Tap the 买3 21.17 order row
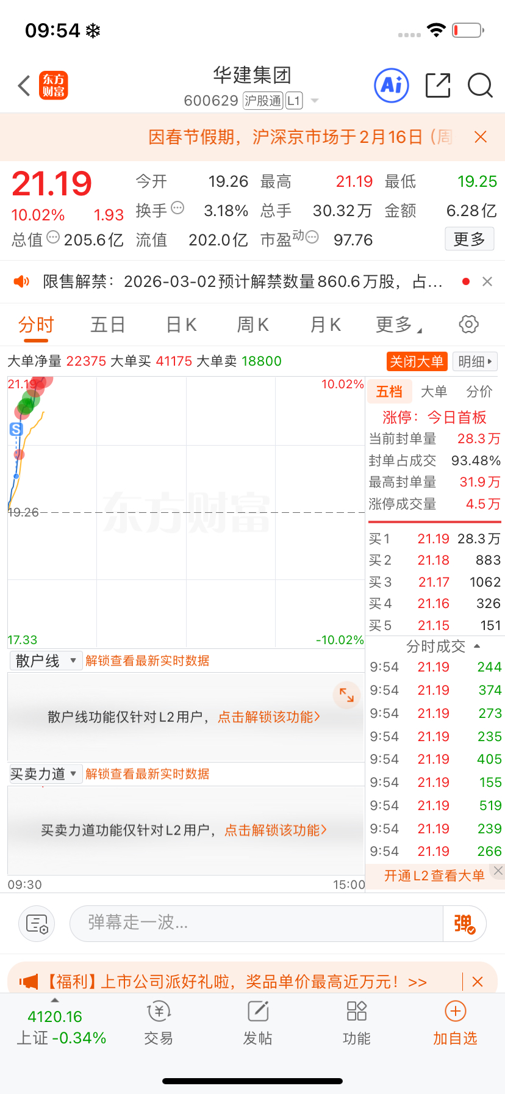 tap(435, 582)
